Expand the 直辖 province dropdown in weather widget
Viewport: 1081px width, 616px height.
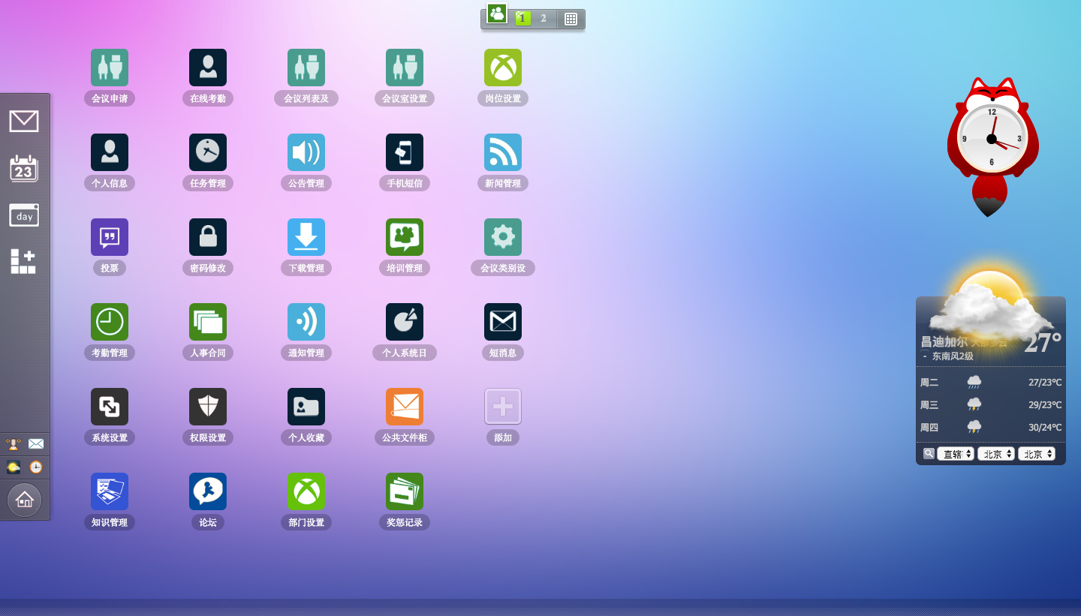point(956,454)
